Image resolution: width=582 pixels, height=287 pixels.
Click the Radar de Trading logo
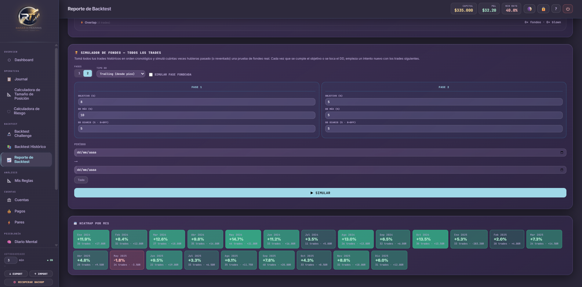tap(29, 18)
